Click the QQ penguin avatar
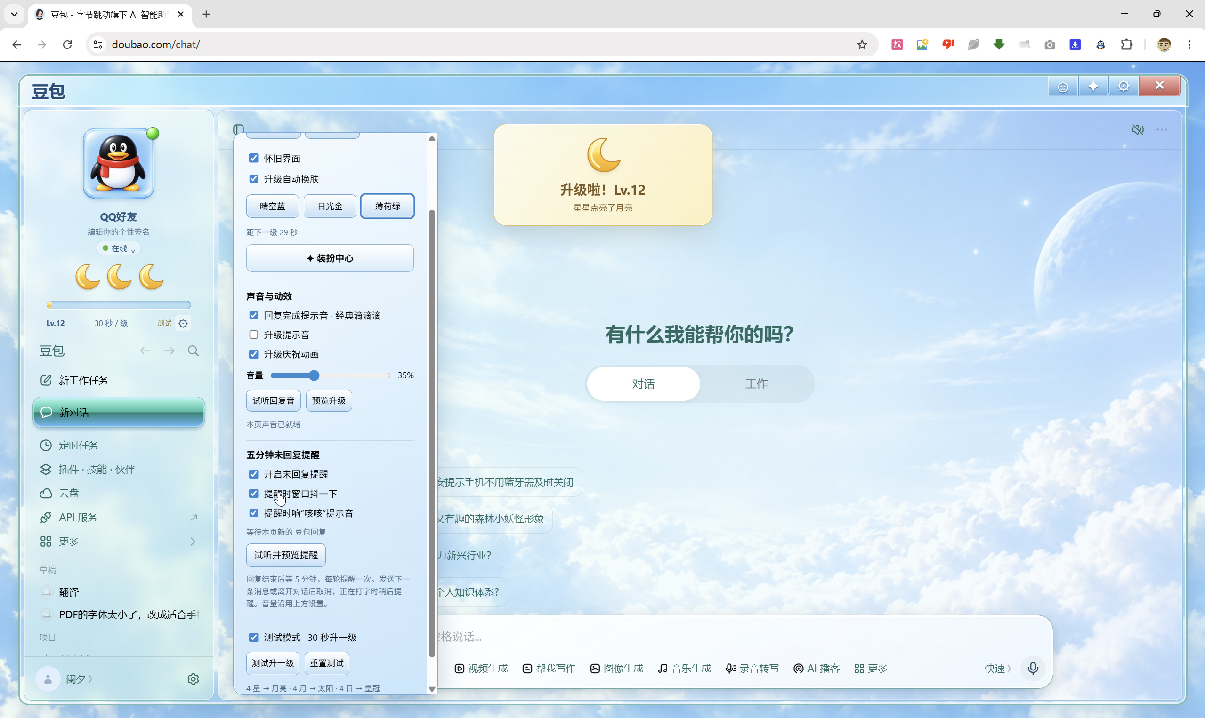Viewport: 1205px width, 718px height. (x=119, y=164)
